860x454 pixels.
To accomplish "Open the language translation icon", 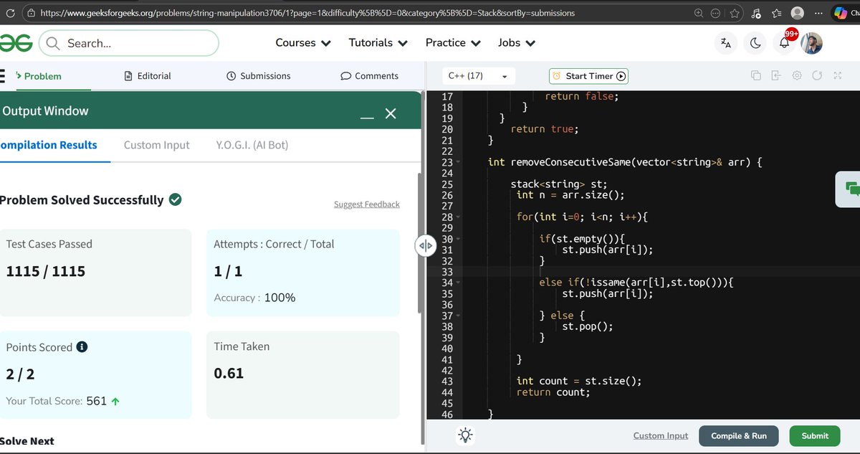I will coord(725,43).
